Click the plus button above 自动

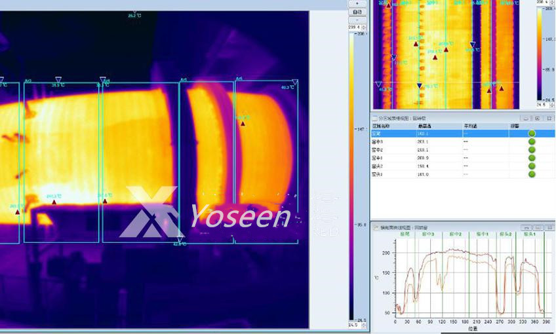coord(357,3)
